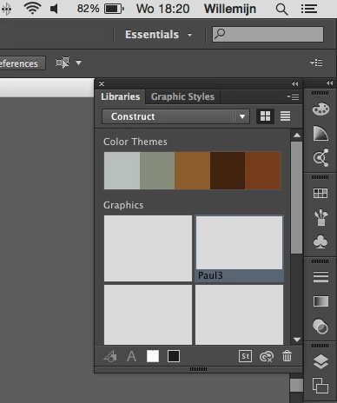Select the first graphic thumbnail beside Paul3
Image resolution: width=337 pixels, height=403 pixels.
(x=148, y=248)
